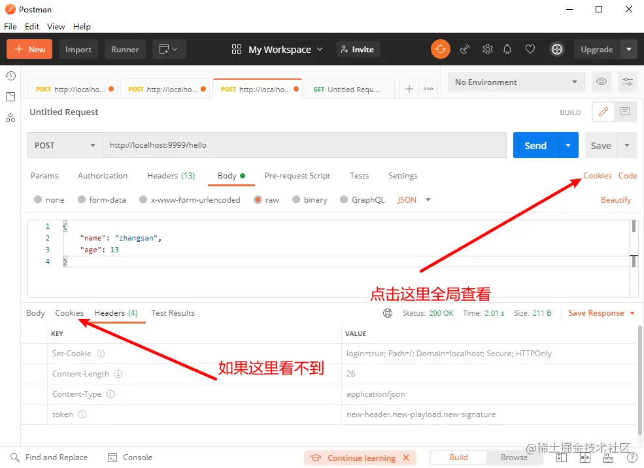Viewport: 644px width, 468px height.
Task: Open the Pre-request Script tab
Action: tap(297, 176)
